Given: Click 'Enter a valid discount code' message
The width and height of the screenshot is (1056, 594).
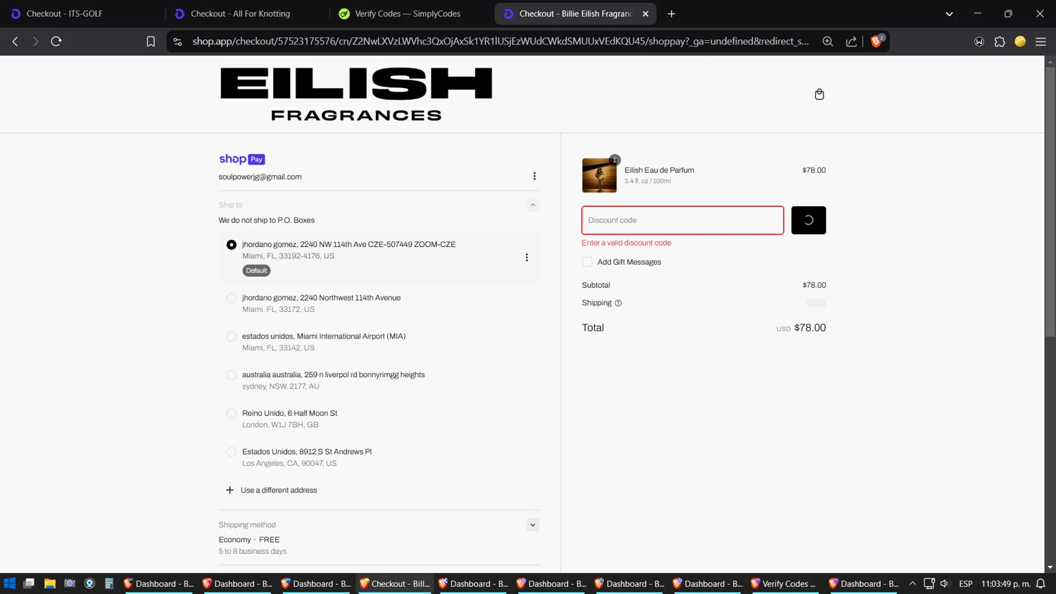Looking at the screenshot, I should 627,243.
